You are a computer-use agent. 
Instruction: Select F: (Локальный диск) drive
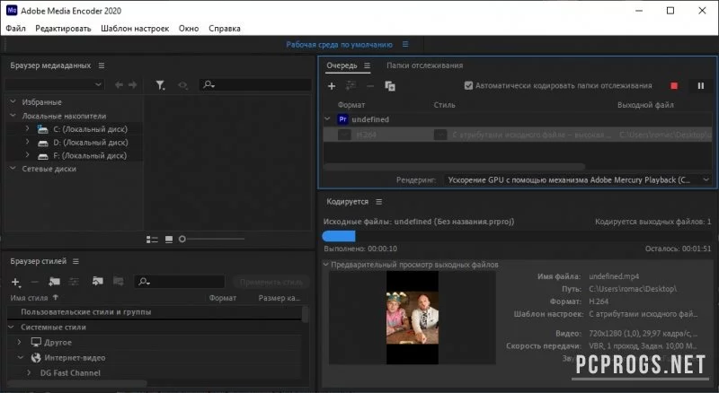(x=91, y=156)
